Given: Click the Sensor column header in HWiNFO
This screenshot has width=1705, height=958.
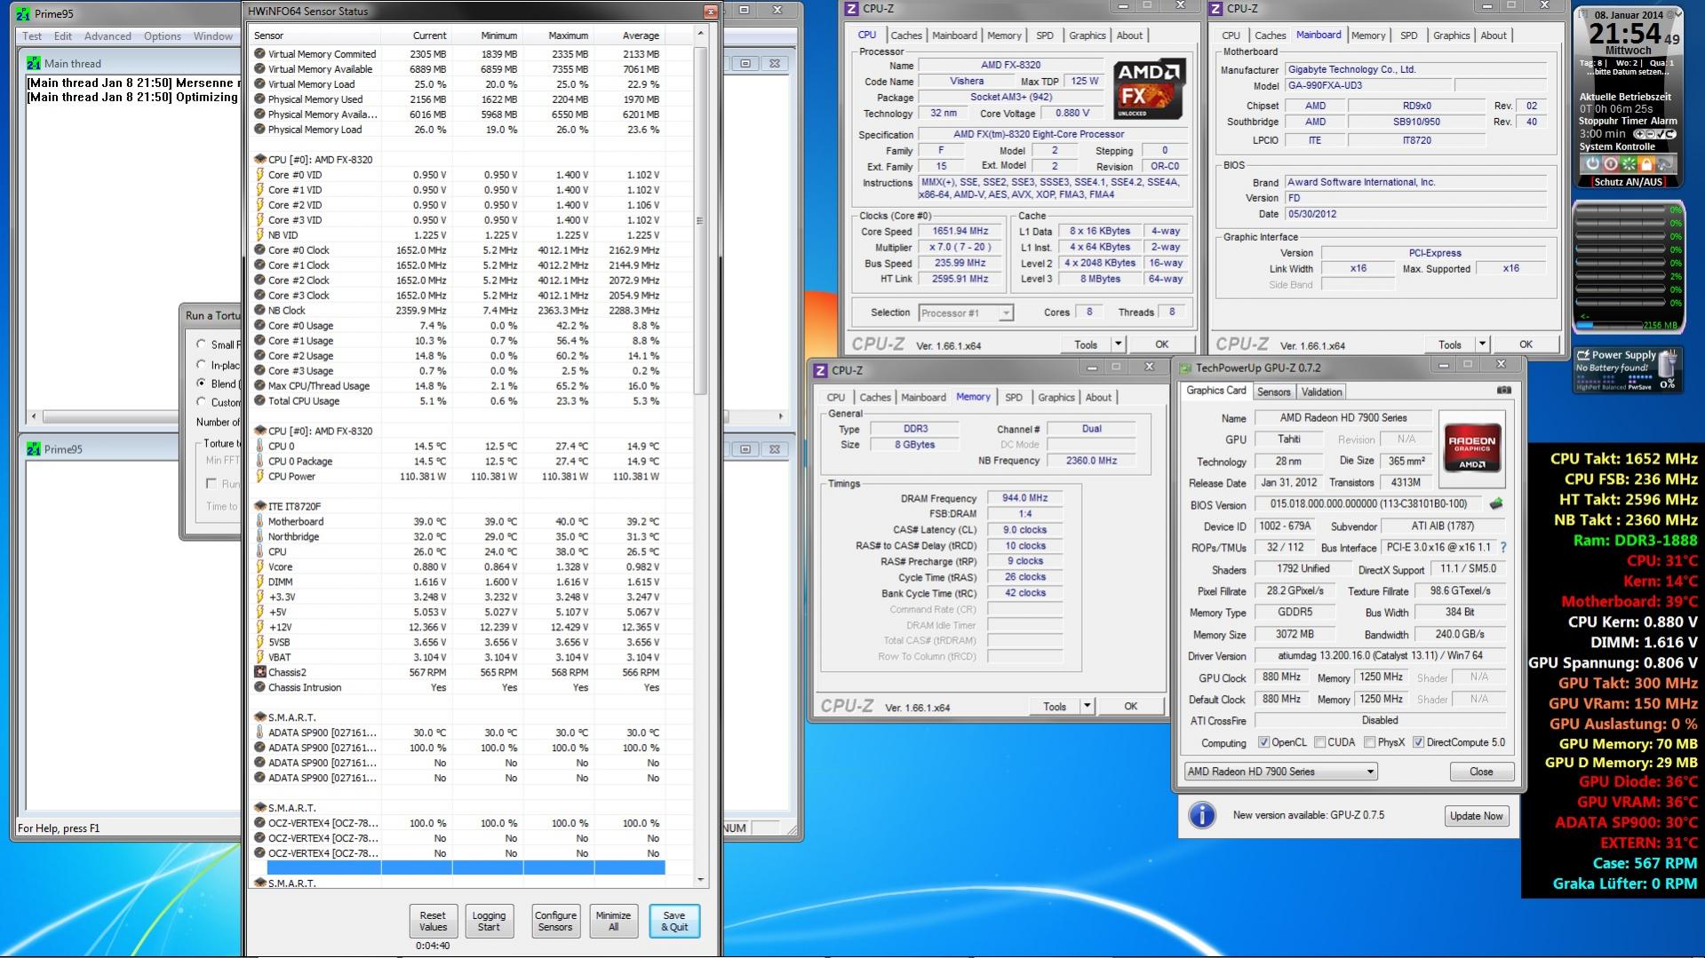Looking at the screenshot, I should click(x=314, y=36).
